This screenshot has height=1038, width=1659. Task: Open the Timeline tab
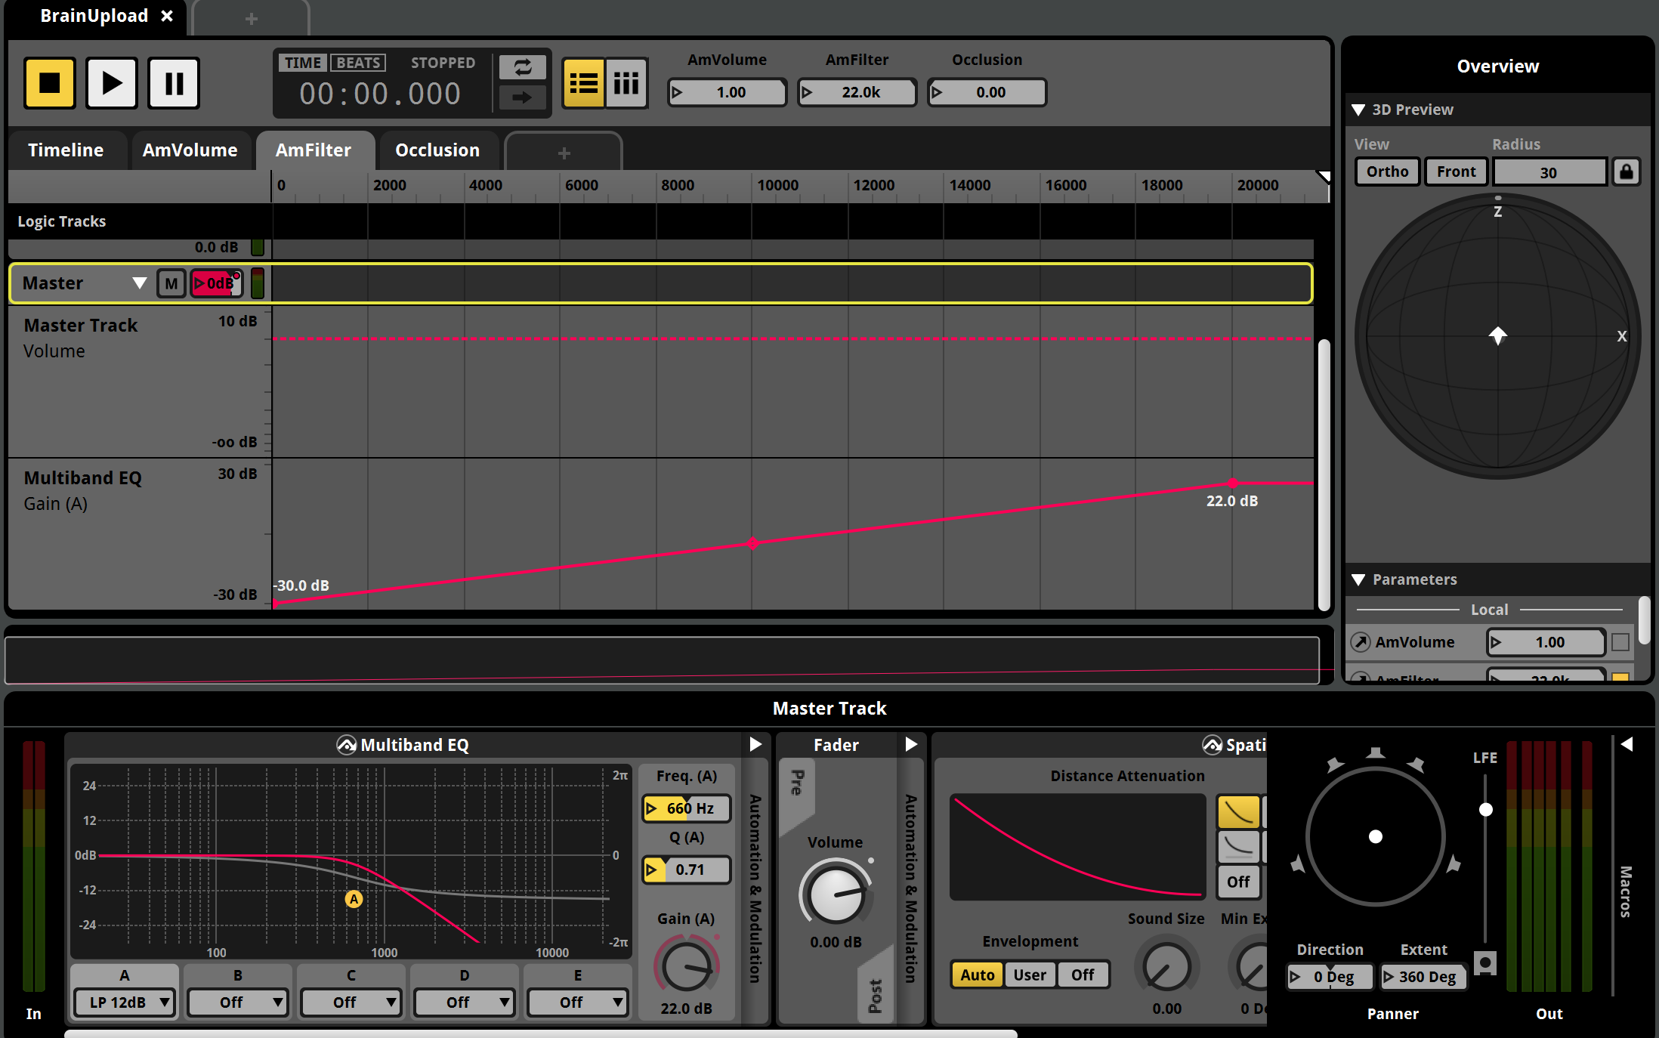click(66, 150)
